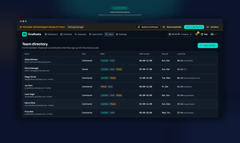Click the Schedule calendar icon
Image resolution: width=240 pixels, height=143 pixels.
(61, 34)
